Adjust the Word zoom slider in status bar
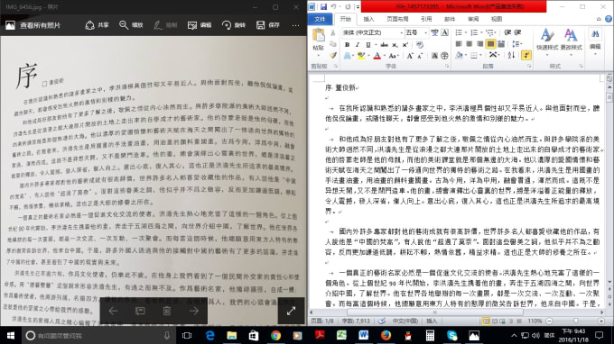This screenshot has width=614, height=344. pyautogui.click(x=576, y=321)
